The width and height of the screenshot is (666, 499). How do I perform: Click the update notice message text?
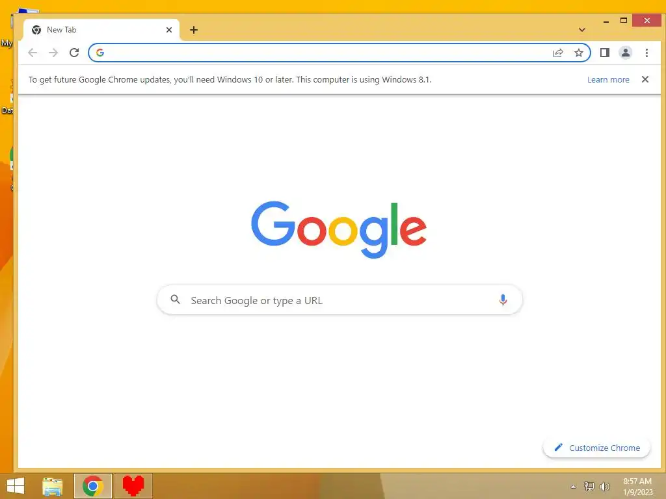[230, 80]
